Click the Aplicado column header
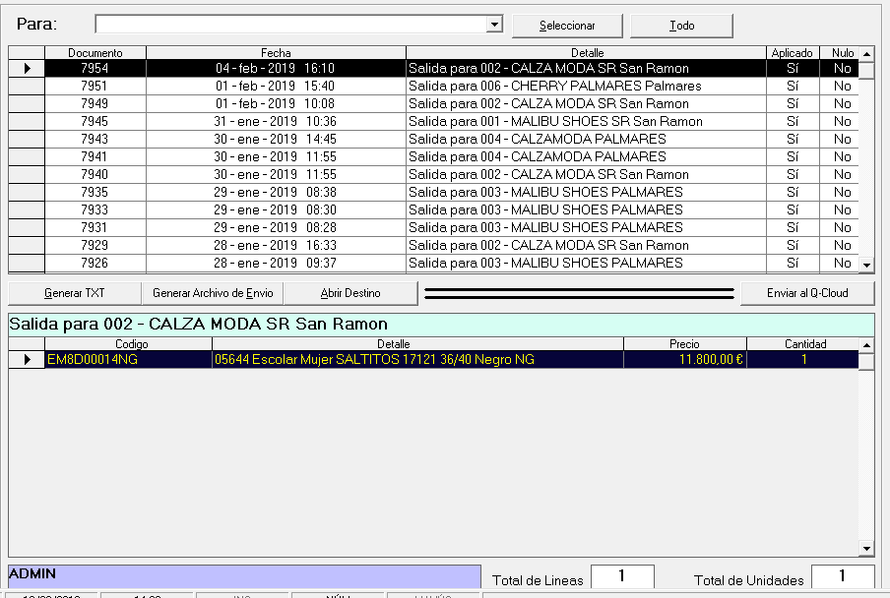This screenshot has width=890, height=598. [793, 52]
